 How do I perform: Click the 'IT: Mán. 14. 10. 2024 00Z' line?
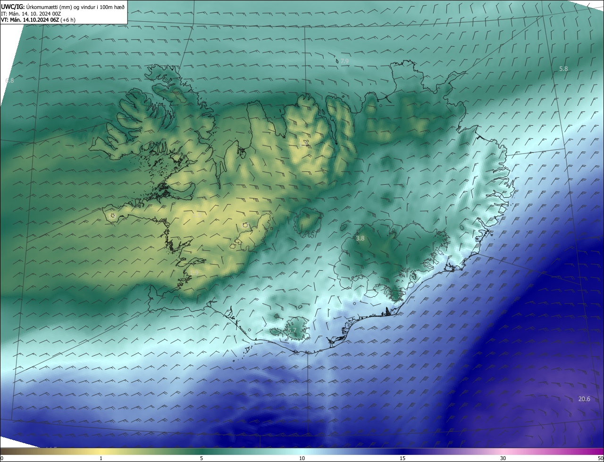pos(32,13)
